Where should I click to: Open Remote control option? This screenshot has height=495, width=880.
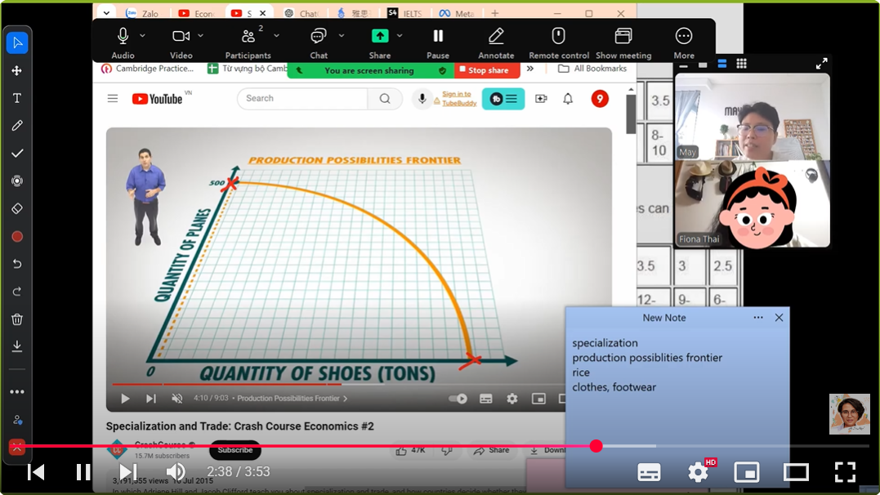[558, 42]
